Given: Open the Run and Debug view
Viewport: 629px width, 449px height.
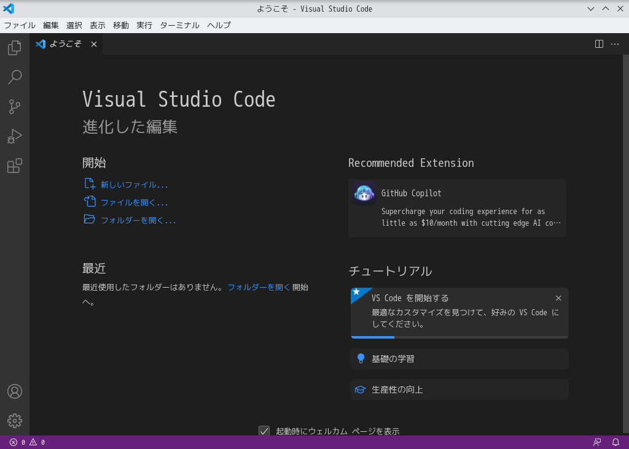Looking at the screenshot, I should click(15, 137).
